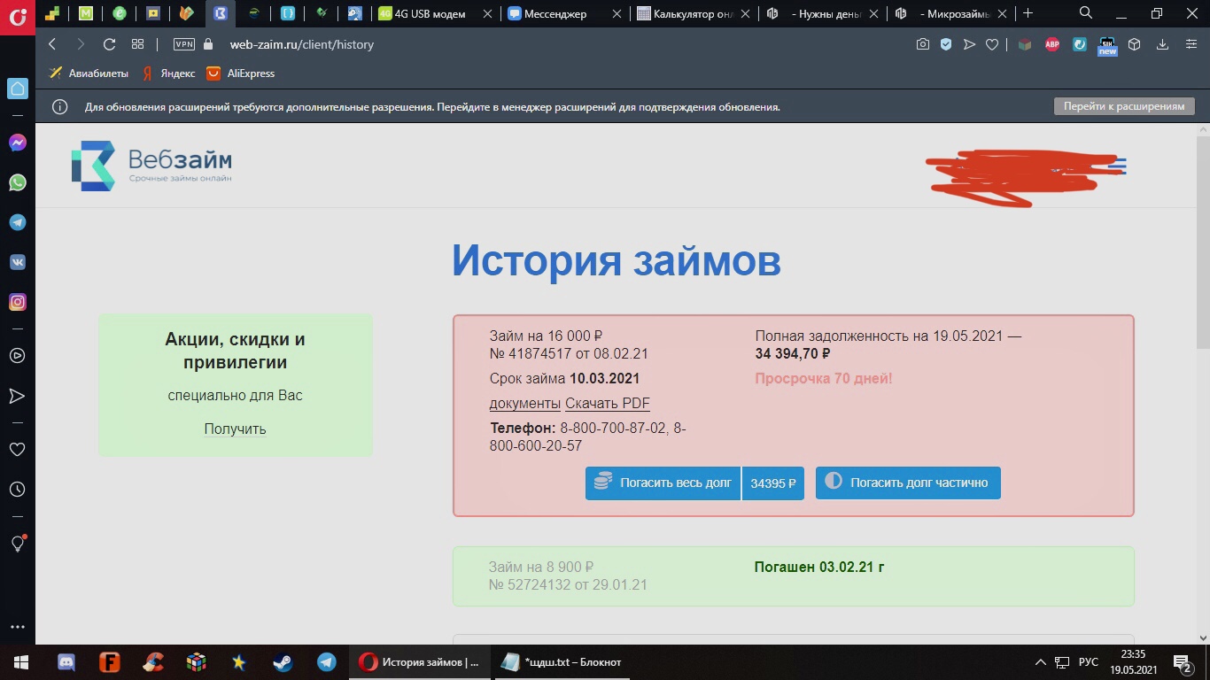Open the Windows notification center
This screenshot has height=680, width=1210.
pyautogui.click(x=1183, y=662)
